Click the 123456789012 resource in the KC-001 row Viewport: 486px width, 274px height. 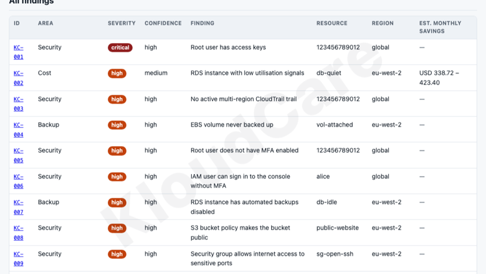click(x=338, y=47)
